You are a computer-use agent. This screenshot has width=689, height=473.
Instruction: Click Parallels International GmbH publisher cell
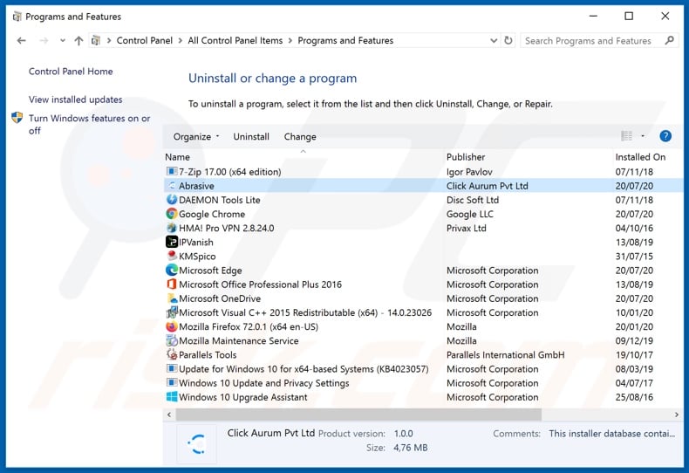505,354
